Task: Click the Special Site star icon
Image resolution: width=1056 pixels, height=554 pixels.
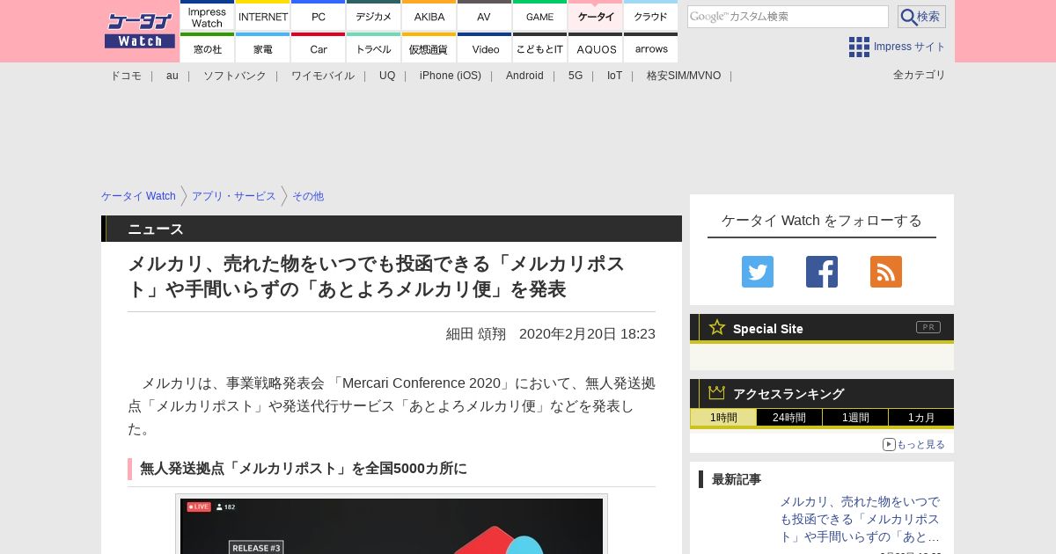Action: click(717, 327)
